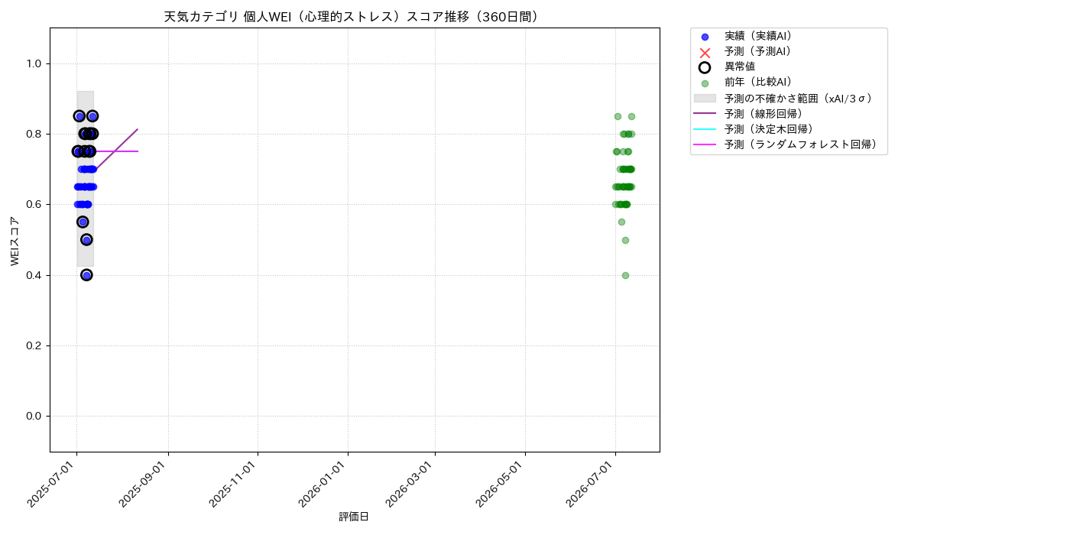The height and width of the screenshot is (535, 1070).
Task: Click the gray legend swatch for 予測の不確かさ範囲
Action: tap(705, 99)
